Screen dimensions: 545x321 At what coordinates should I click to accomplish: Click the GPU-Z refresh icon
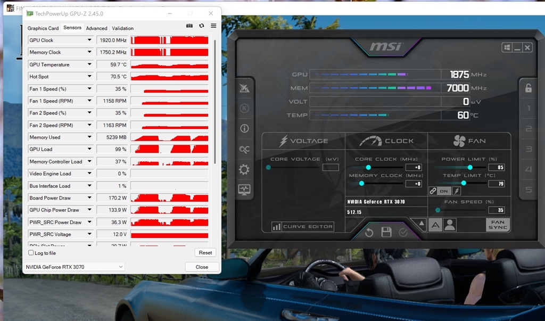click(202, 26)
